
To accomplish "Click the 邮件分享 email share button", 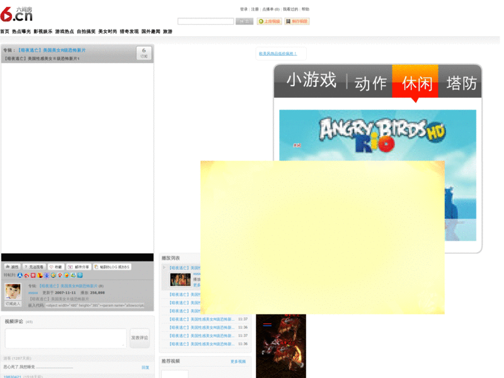I will (79, 267).
